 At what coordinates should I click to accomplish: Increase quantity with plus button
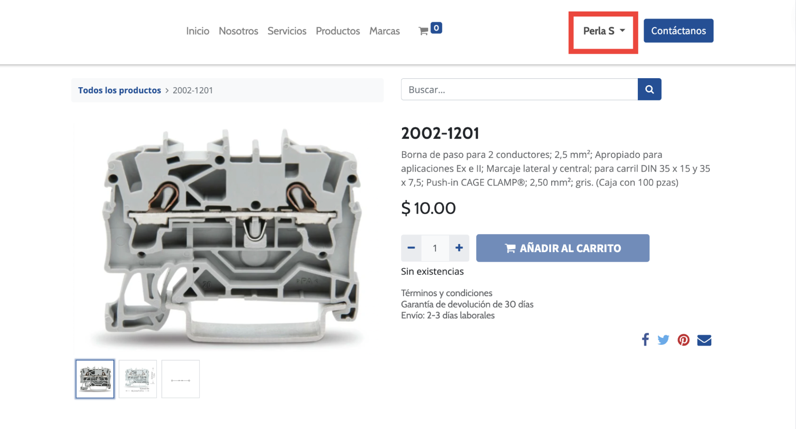click(x=459, y=248)
